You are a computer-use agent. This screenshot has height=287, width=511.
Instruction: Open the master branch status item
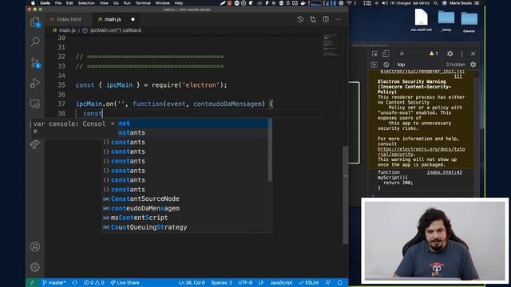pos(54,283)
